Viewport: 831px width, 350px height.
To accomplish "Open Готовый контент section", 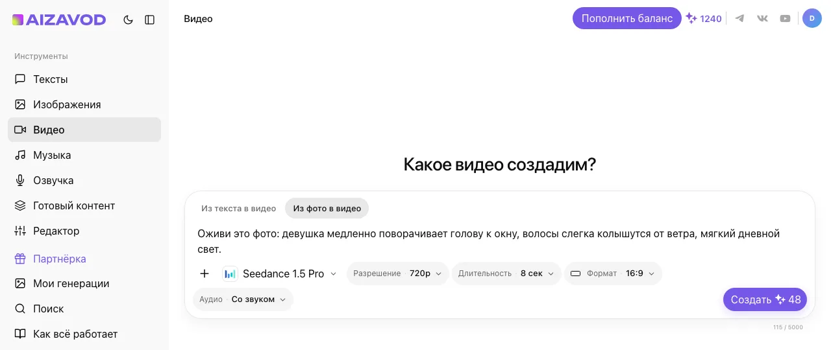I will point(84,205).
